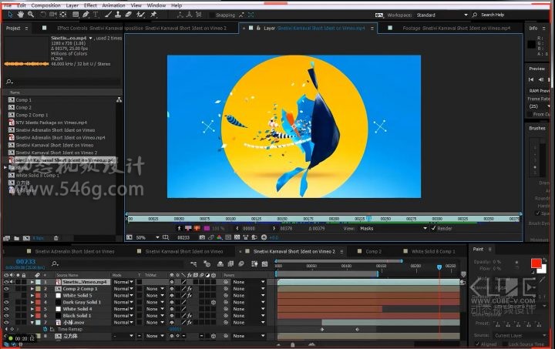Click the Take Snapshot camera icon

tap(202, 237)
